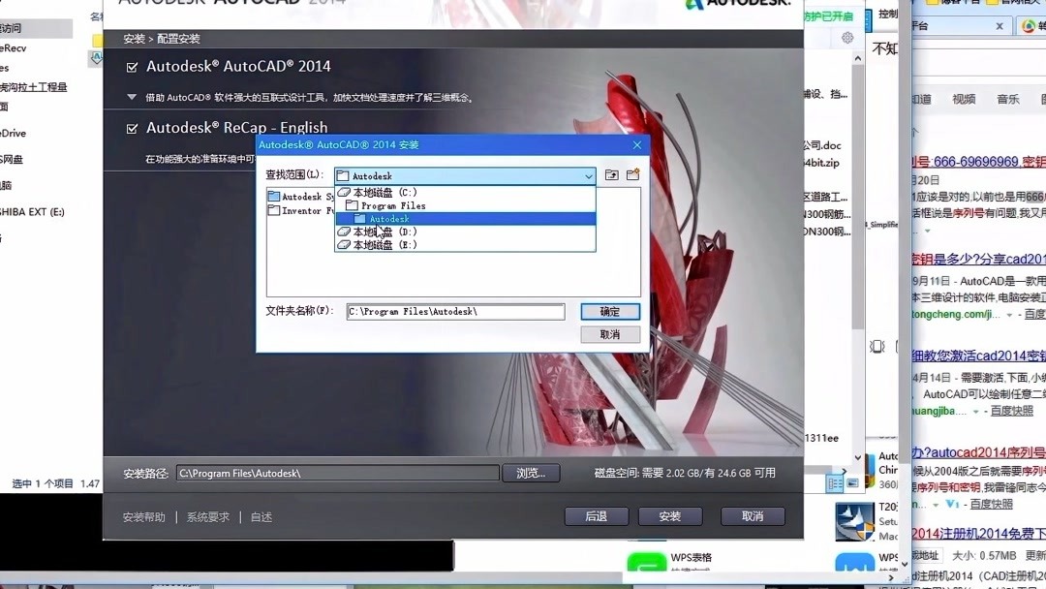Click the 文件夹名称 path input field
Image resolution: width=1046 pixels, height=589 pixels.
tap(455, 311)
